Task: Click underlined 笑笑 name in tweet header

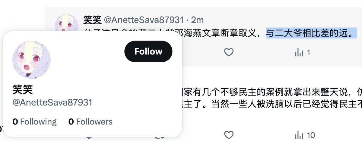Action: (92, 20)
